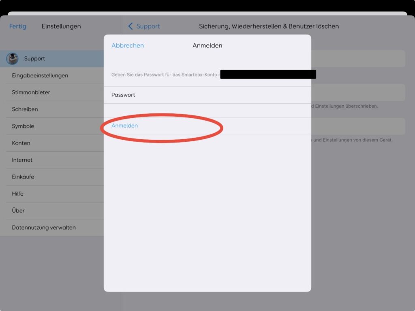Go to the Schreiben settings

tap(25, 109)
